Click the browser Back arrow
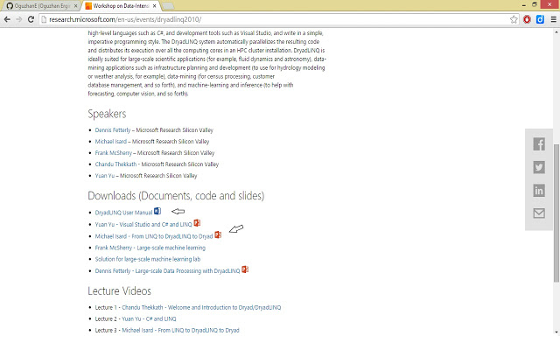560x350 pixels. 7,19
